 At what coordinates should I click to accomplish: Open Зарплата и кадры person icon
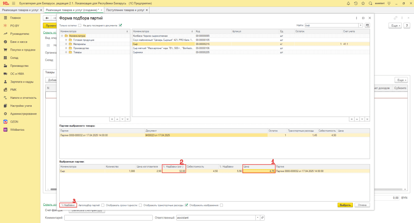(5, 82)
